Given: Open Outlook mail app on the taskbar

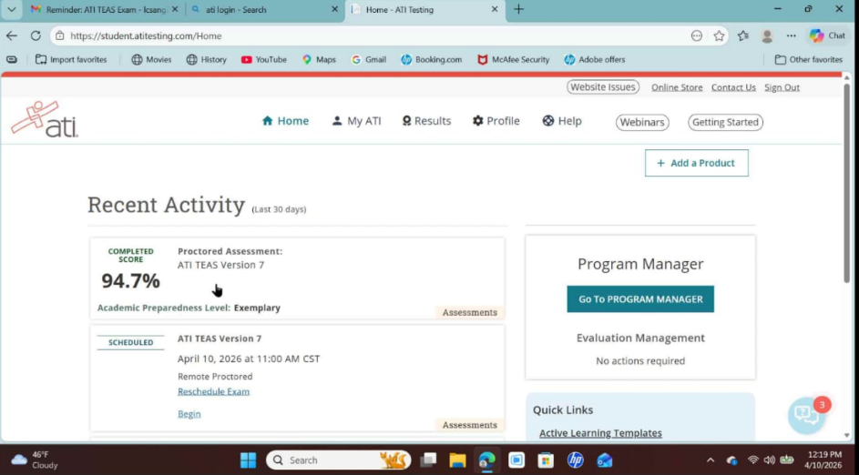Looking at the screenshot, I should (x=605, y=460).
